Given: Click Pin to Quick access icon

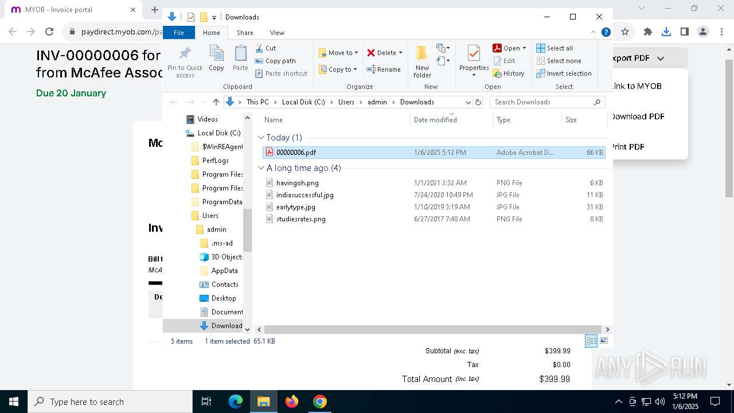Looking at the screenshot, I should pyautogui.click(x=185, y=63).
